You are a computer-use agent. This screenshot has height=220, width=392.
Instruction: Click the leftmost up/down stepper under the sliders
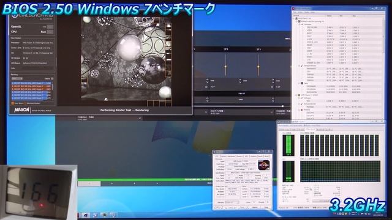point(207,81)
